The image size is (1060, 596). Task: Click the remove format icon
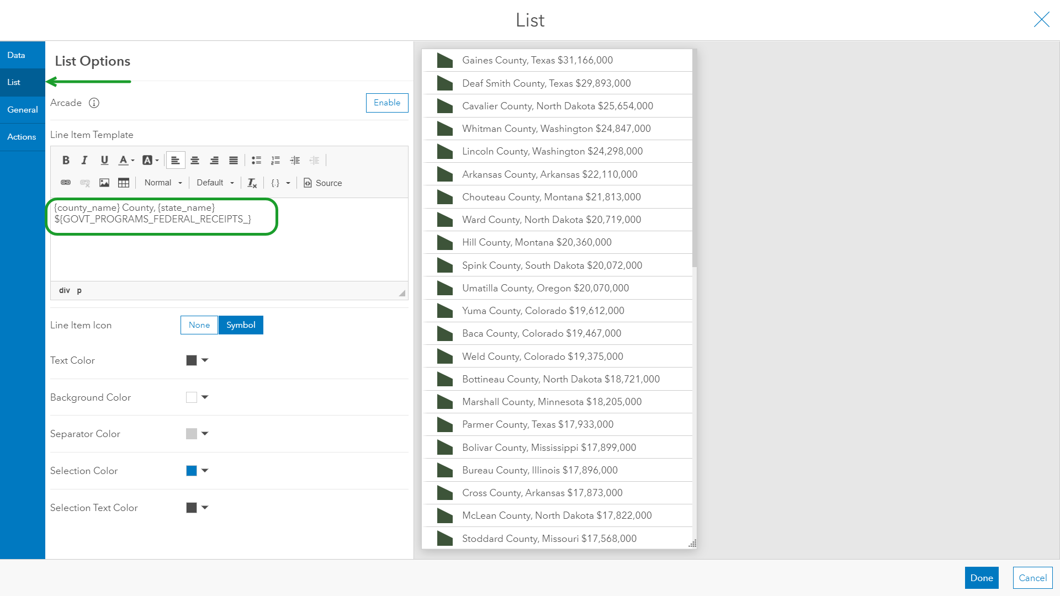point(252,183)
